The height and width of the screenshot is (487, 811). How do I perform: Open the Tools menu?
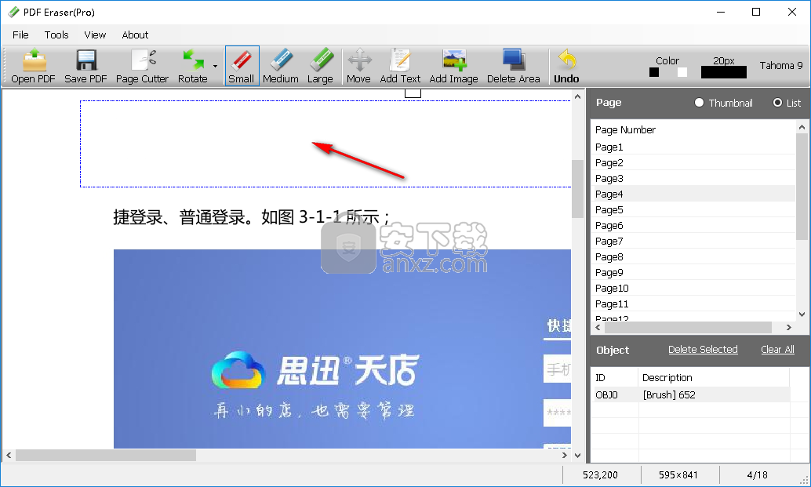coord(56,35)
